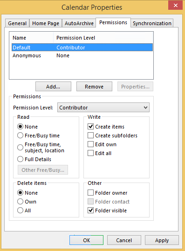Close the Calendar Properties dialog
The image size is (185, 251).
(175, 5)
